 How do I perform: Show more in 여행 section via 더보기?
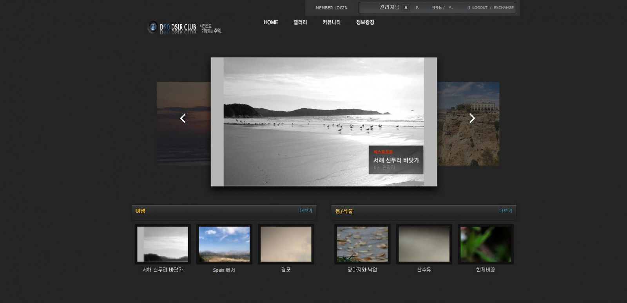[x=306, y=211]
